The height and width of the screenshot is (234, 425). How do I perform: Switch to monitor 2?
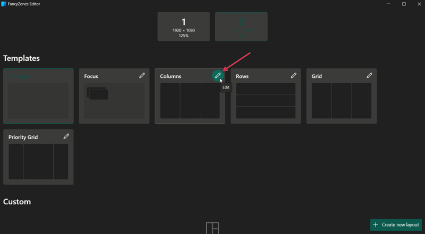pyautogui.click(x=241, y=26)
